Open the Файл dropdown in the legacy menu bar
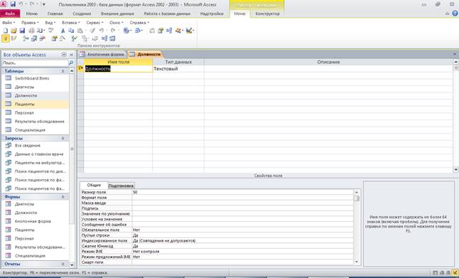Image resolution: width=459 pixels, height=278 pixels. pos(9,23)
